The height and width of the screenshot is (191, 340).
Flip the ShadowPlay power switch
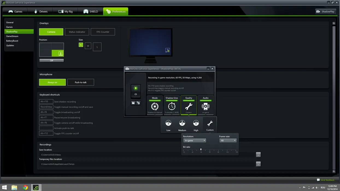[136, 91]
